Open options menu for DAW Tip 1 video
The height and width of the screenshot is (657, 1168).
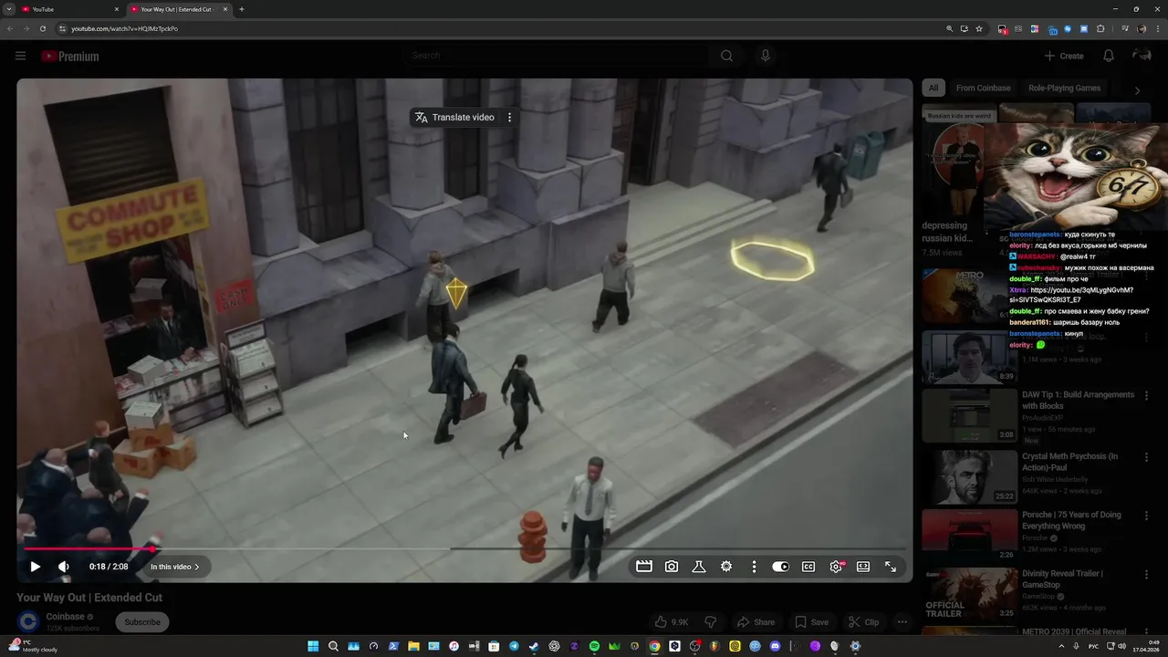[1147, 396]
